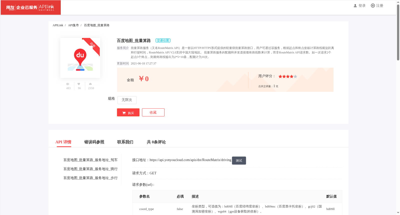Click the 参数名 column header
Screen dimensions: 400x215
tap(144, 197)
